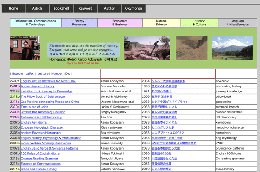The height and width of the screenshot is (172, 260).
Task: Open English lecture materials for Silver univ.
Action: click(48, 81)
